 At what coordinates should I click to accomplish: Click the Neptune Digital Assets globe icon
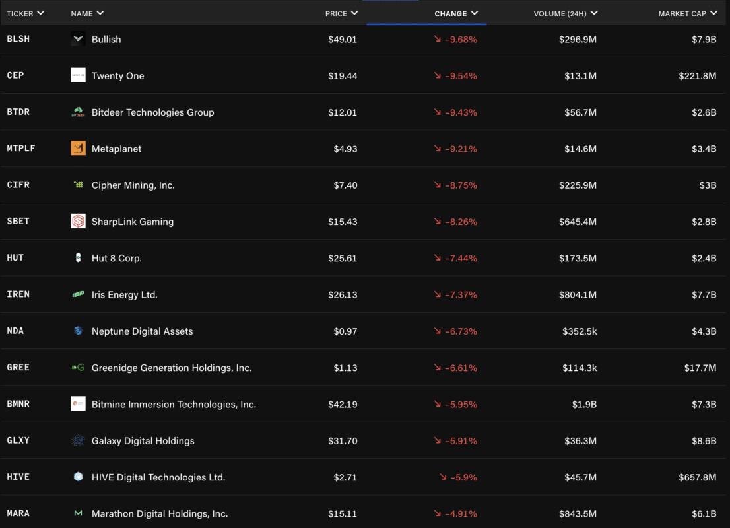coord(78,331)
